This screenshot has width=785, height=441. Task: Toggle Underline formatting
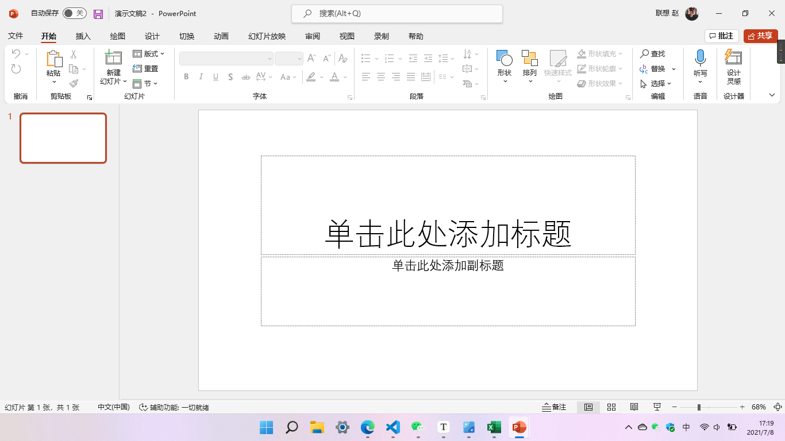[216, 77]
